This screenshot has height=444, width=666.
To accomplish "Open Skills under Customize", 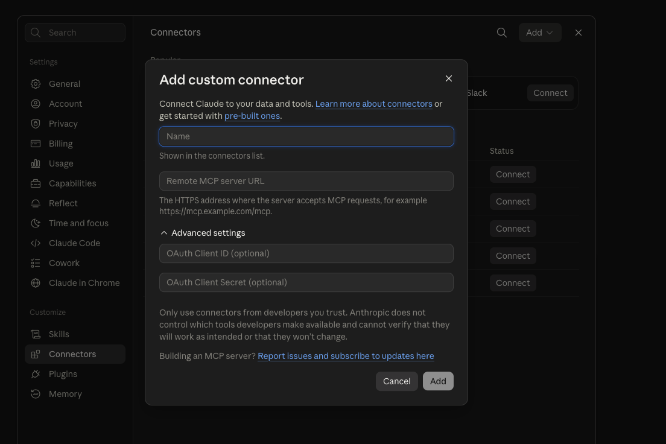I will (75, 334).
